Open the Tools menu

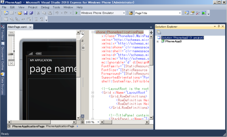pyautogui.click(x=56, y=7)
